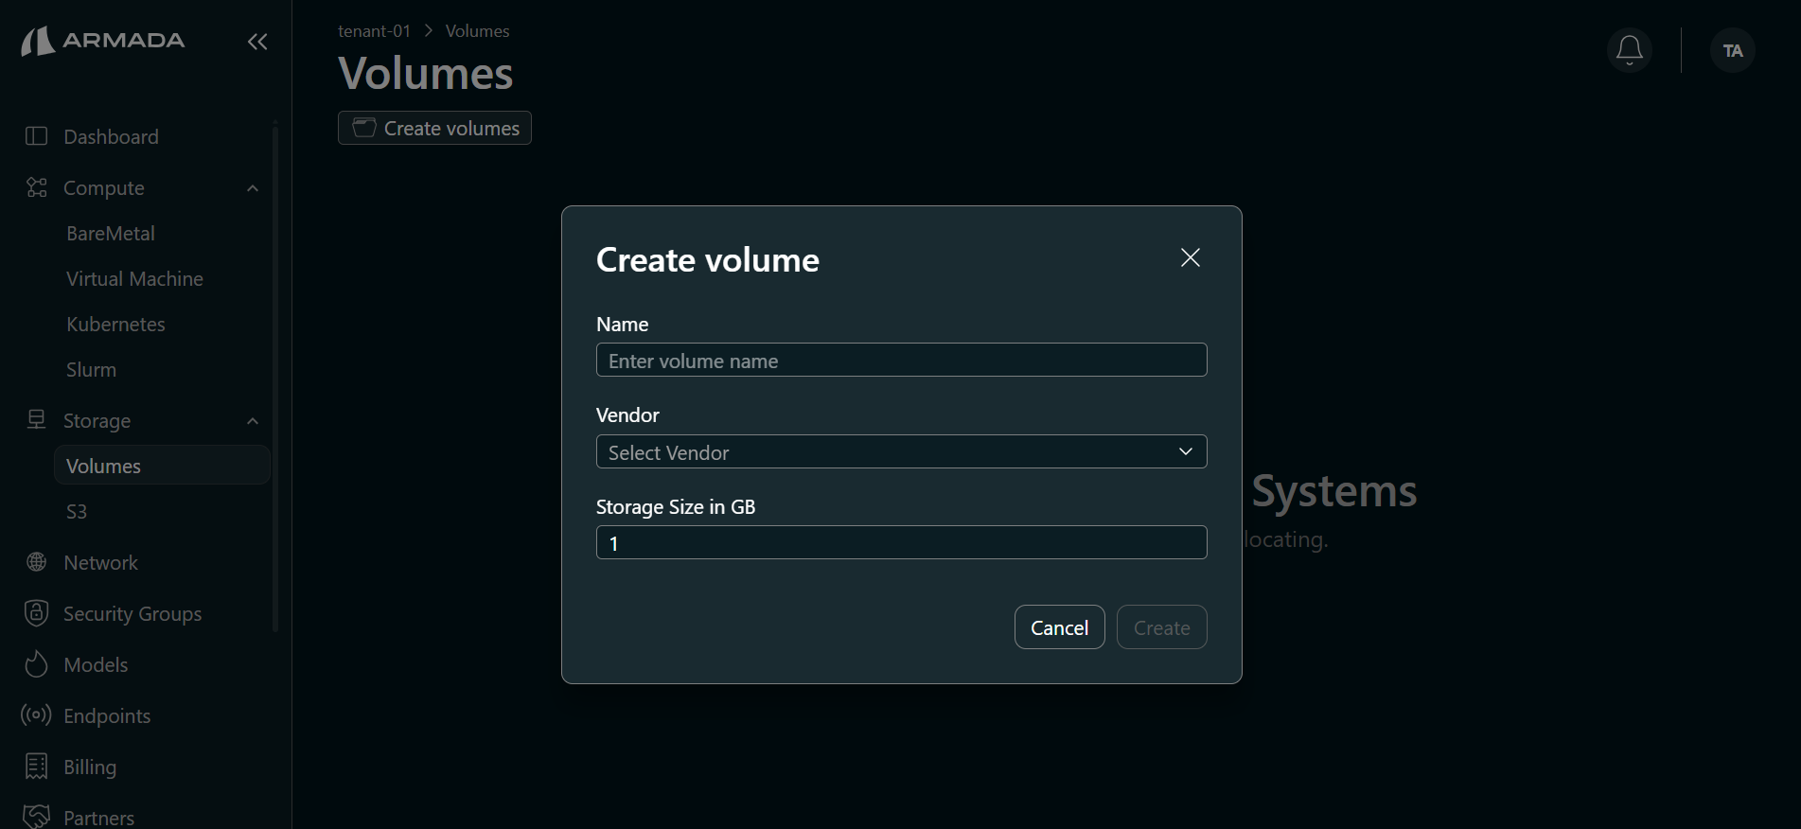Screen dimensions: 1801x829
Task: Click the Compute menu label
Action: [104, 187]
